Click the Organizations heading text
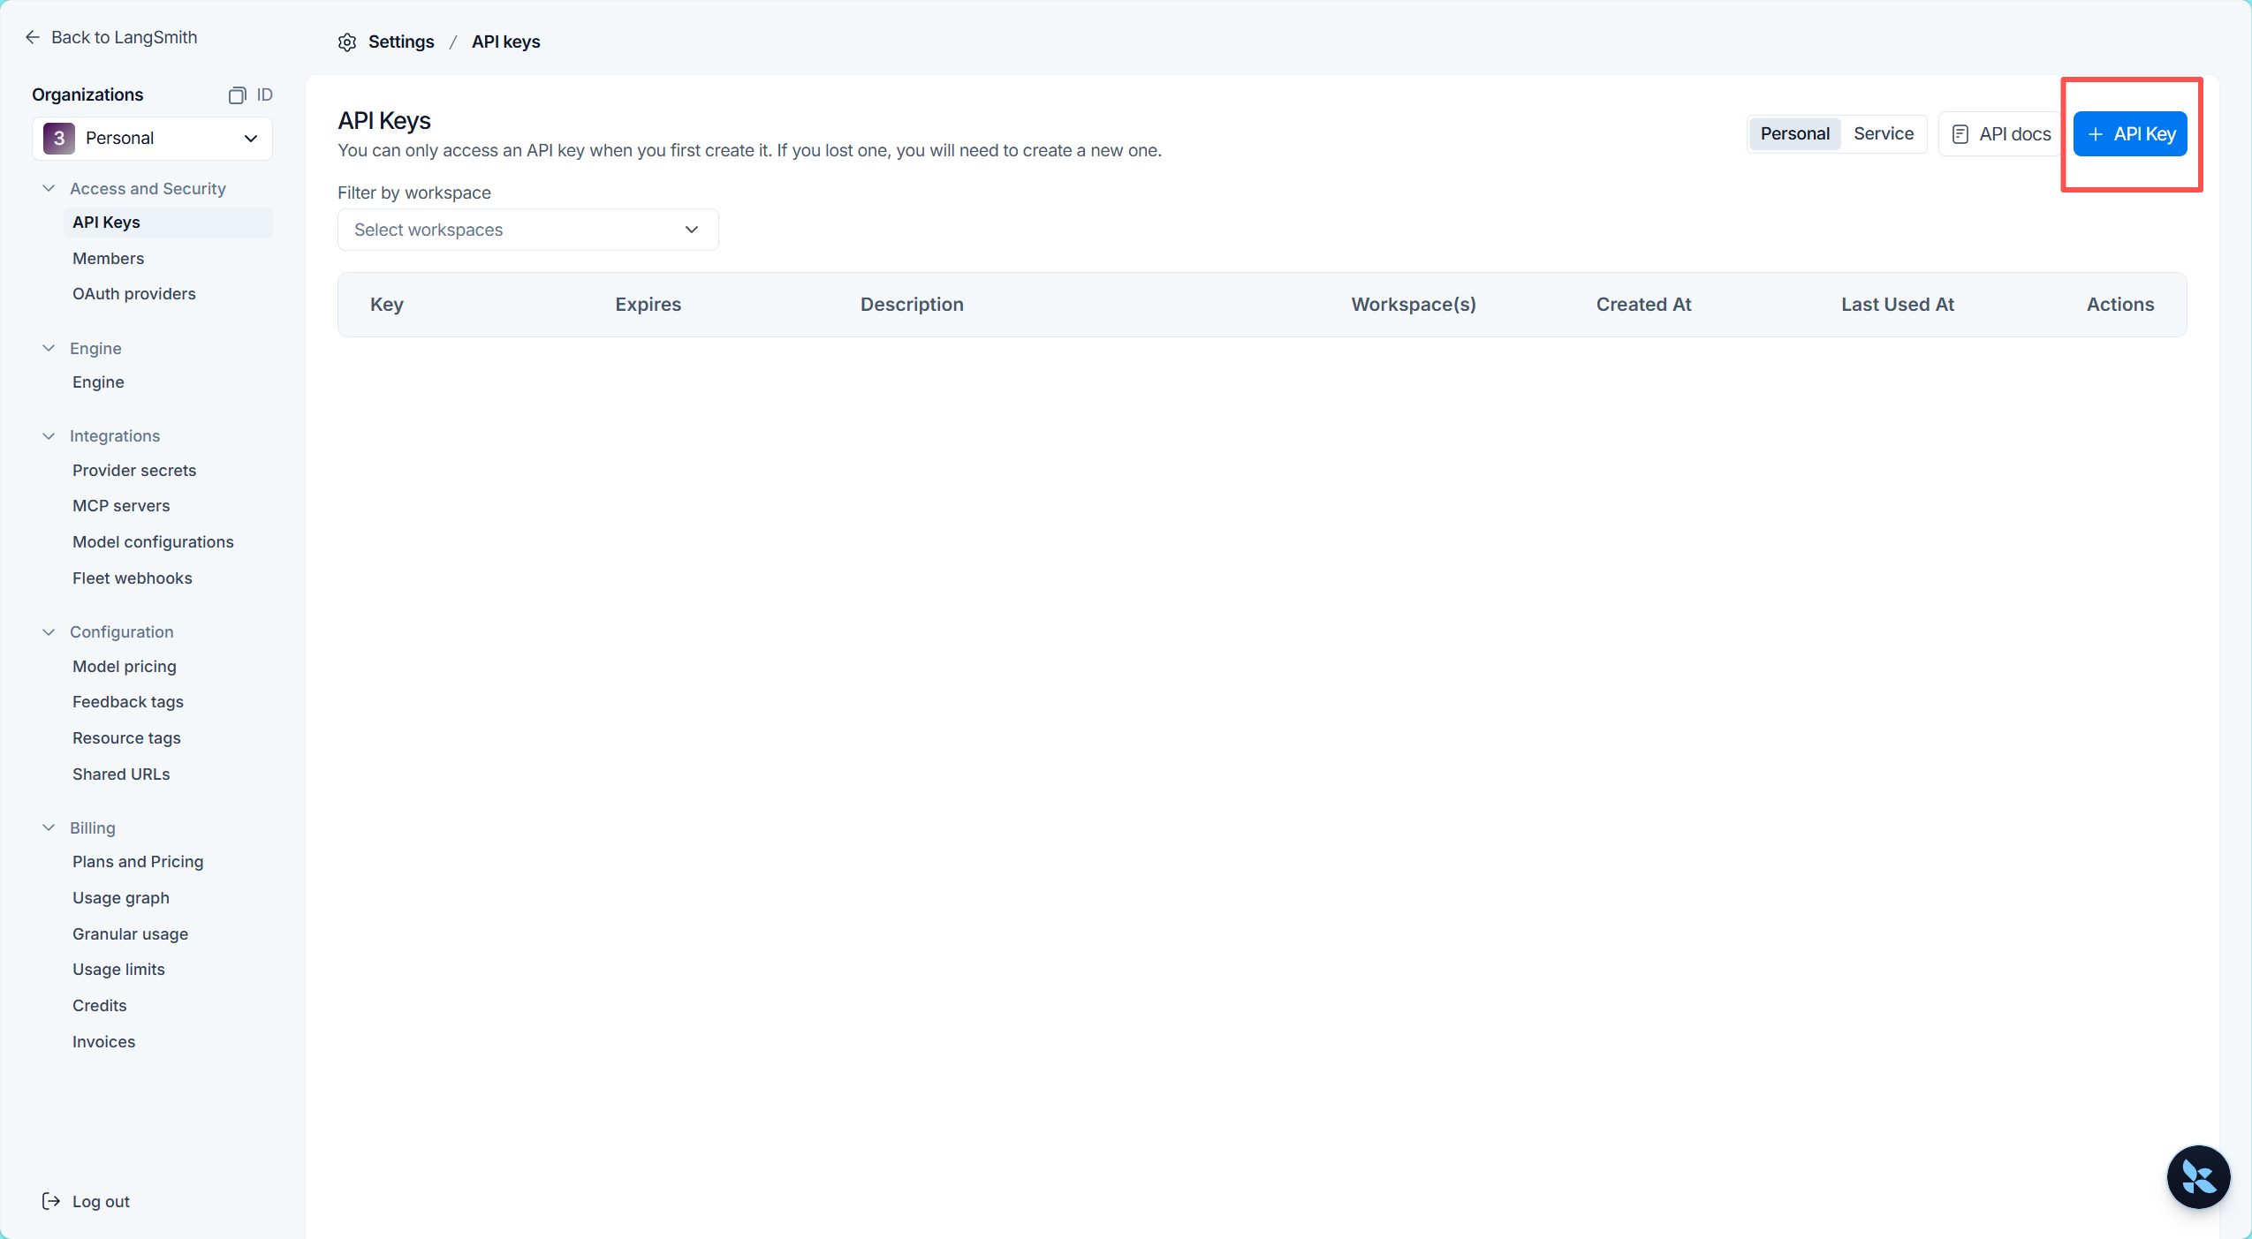Viewport: 2252px width, 1239px height. click(87, 95)
